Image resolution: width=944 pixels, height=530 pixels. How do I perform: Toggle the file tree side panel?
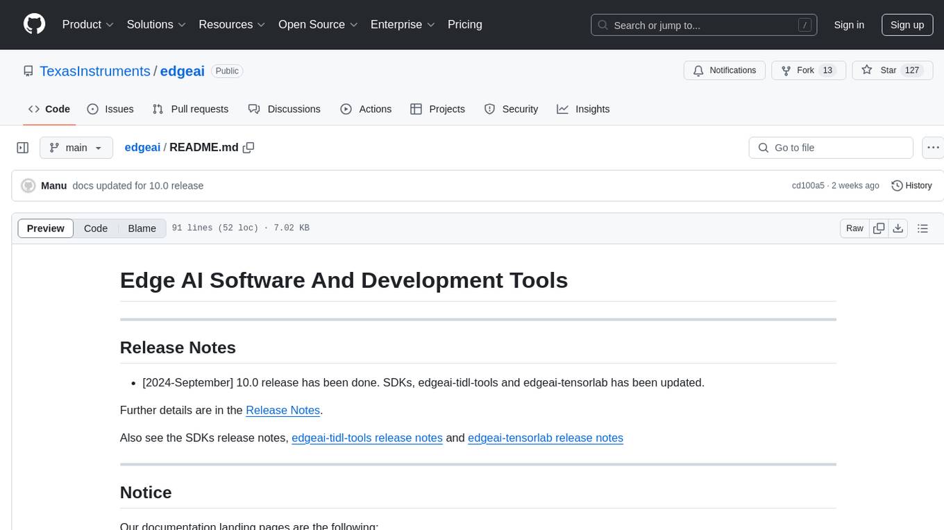pos(23,148)
